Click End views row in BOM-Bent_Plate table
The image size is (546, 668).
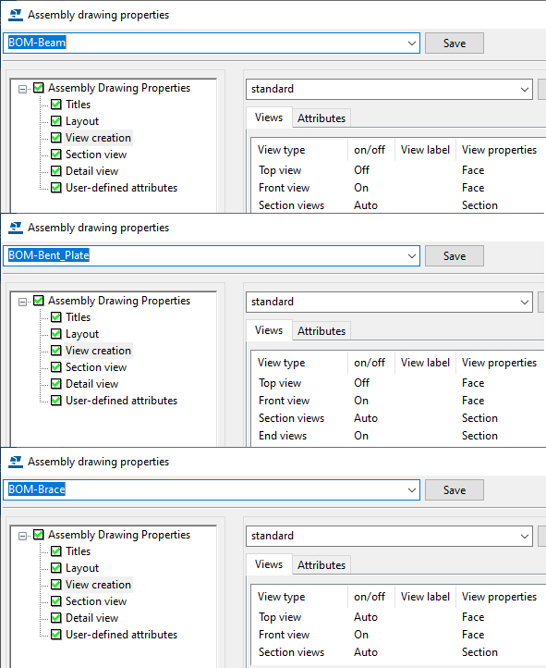point(398,436)
